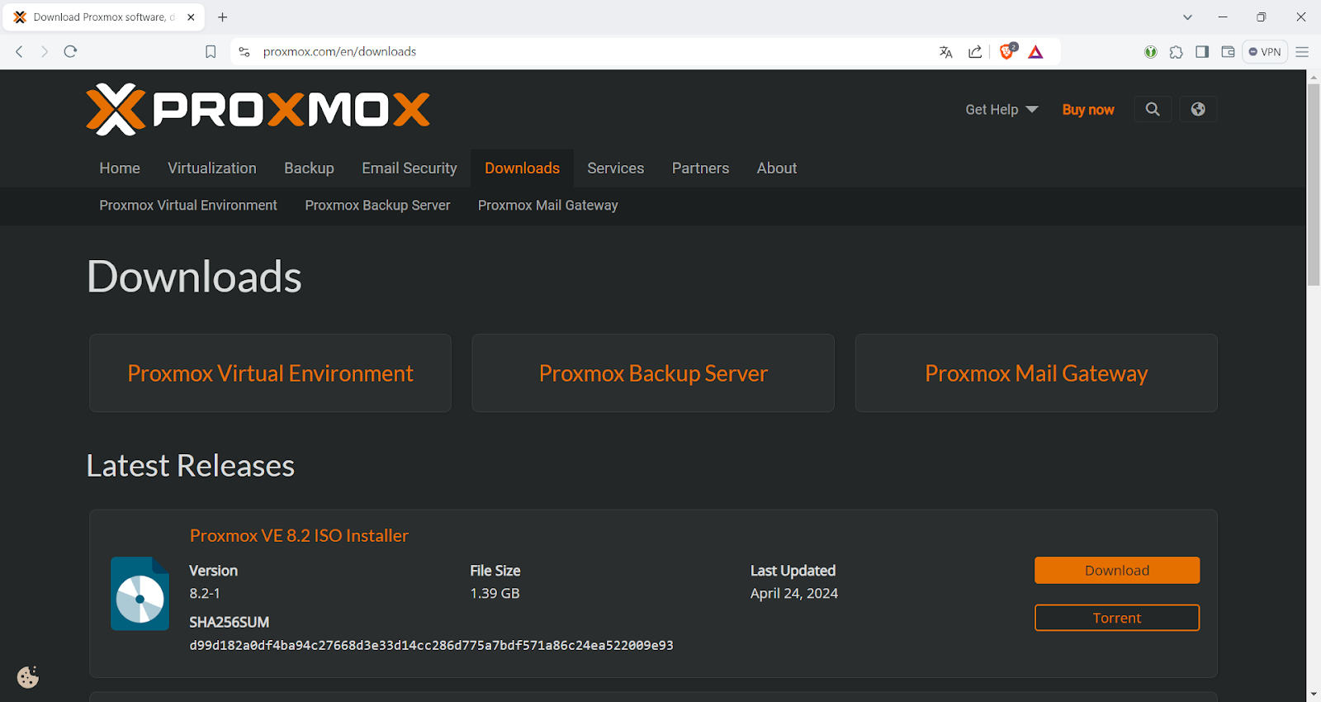Open Brave Shields lion icon
Screen dimensions: 1321x702
tap(1007, 51)
